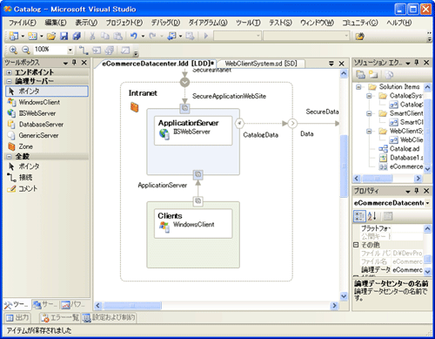This screenshot has height=339, width=435.
Task: Collapse the Solution Items tree node
Action: [358, 87]
